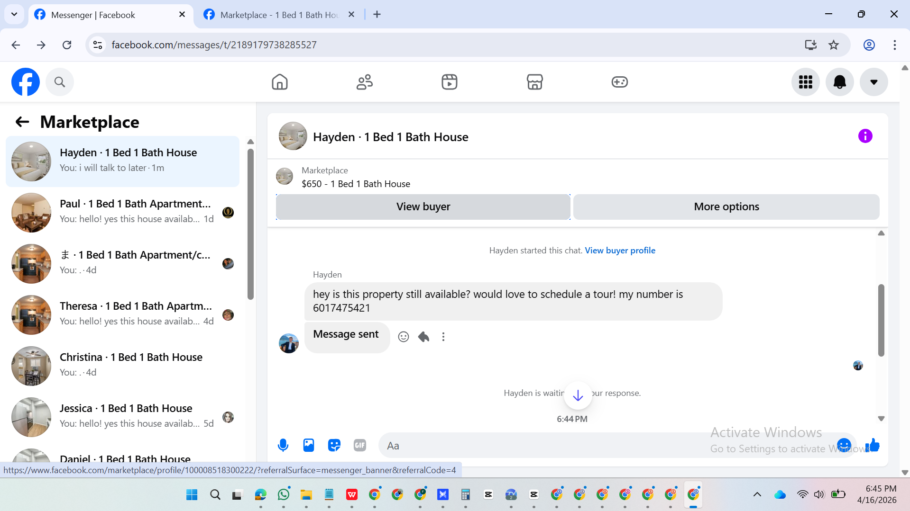
Task: Reload the page
Action: coord(67,45)
